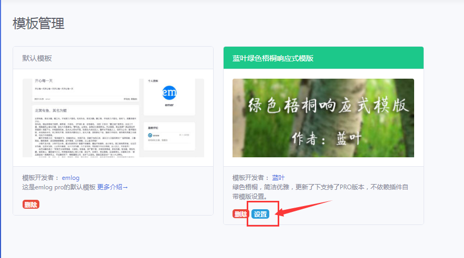The height and width of the screenshot is (258, 464).
Task: Select the 默认模板 preview thumbnail
Action: coord(113,118)
